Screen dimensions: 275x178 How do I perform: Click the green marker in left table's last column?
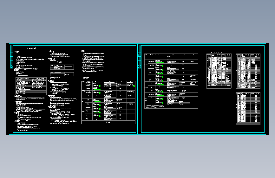(x=134, y=86)
